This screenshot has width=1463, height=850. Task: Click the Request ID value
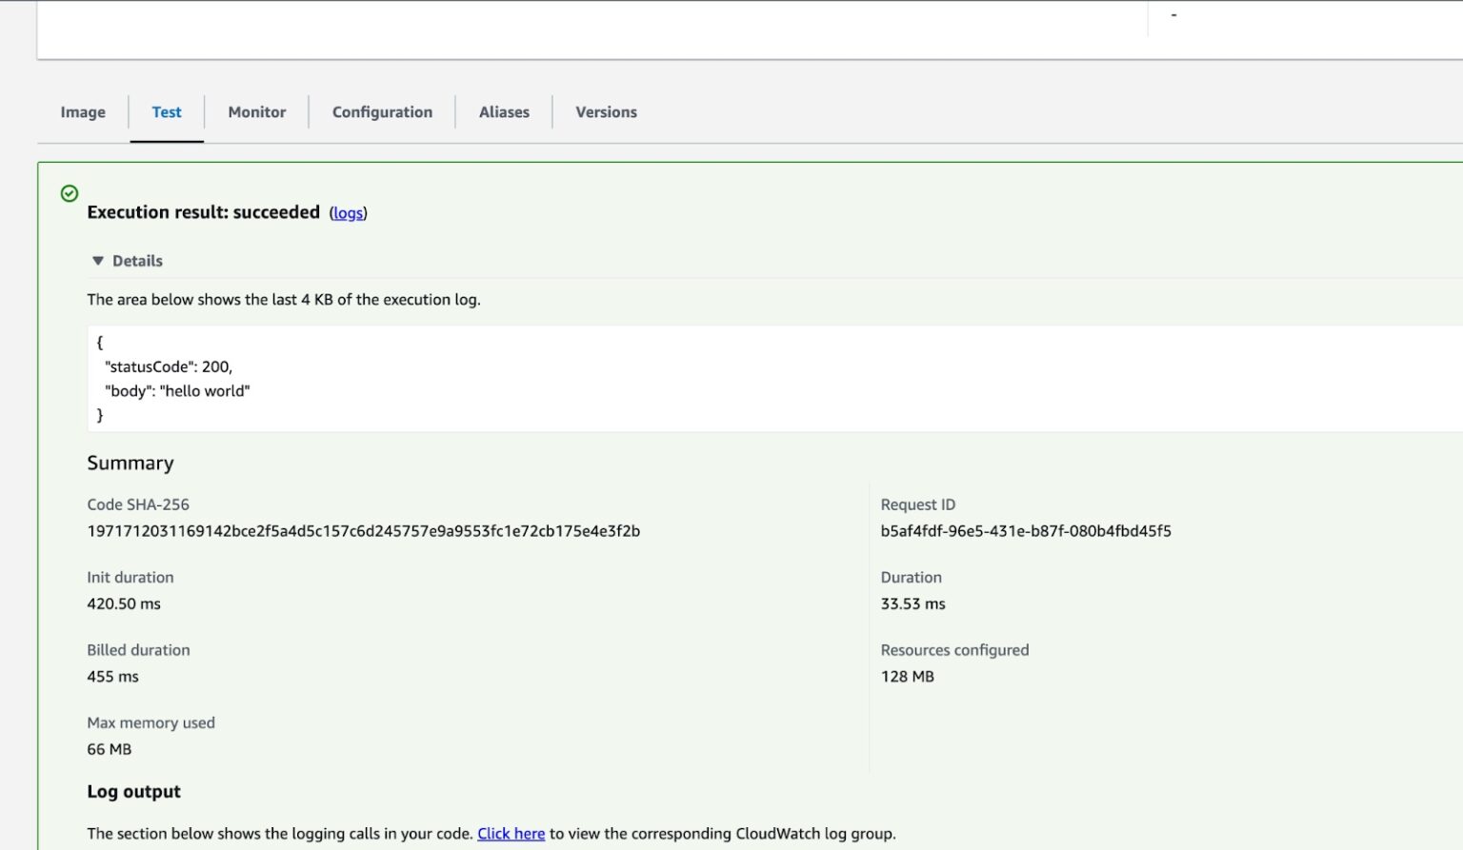(x=1027, y=531)
